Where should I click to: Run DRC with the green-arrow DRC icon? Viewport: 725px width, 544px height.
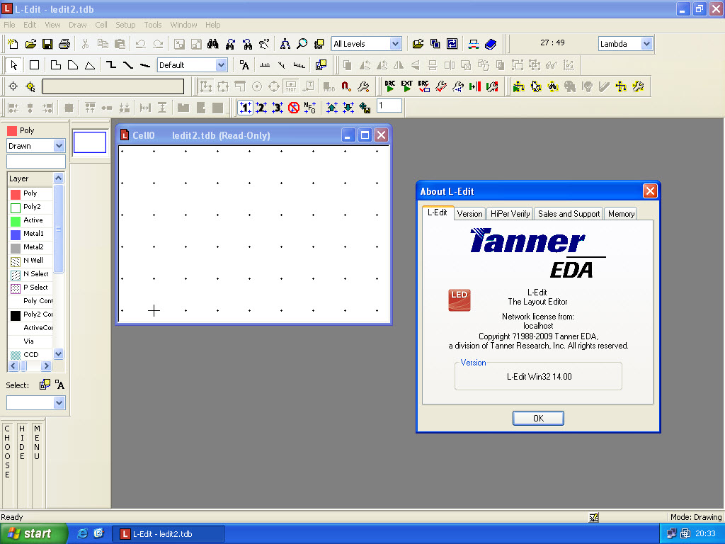[390, 86]
